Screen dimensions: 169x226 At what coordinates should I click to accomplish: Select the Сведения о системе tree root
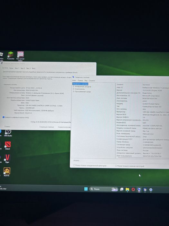click(x=80, y=84)
